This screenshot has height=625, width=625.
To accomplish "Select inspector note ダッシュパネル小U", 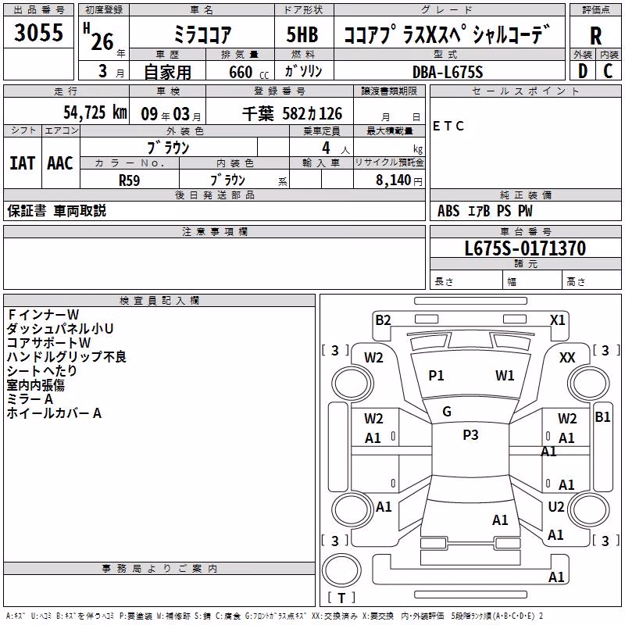I will click(x=60, y=328).
